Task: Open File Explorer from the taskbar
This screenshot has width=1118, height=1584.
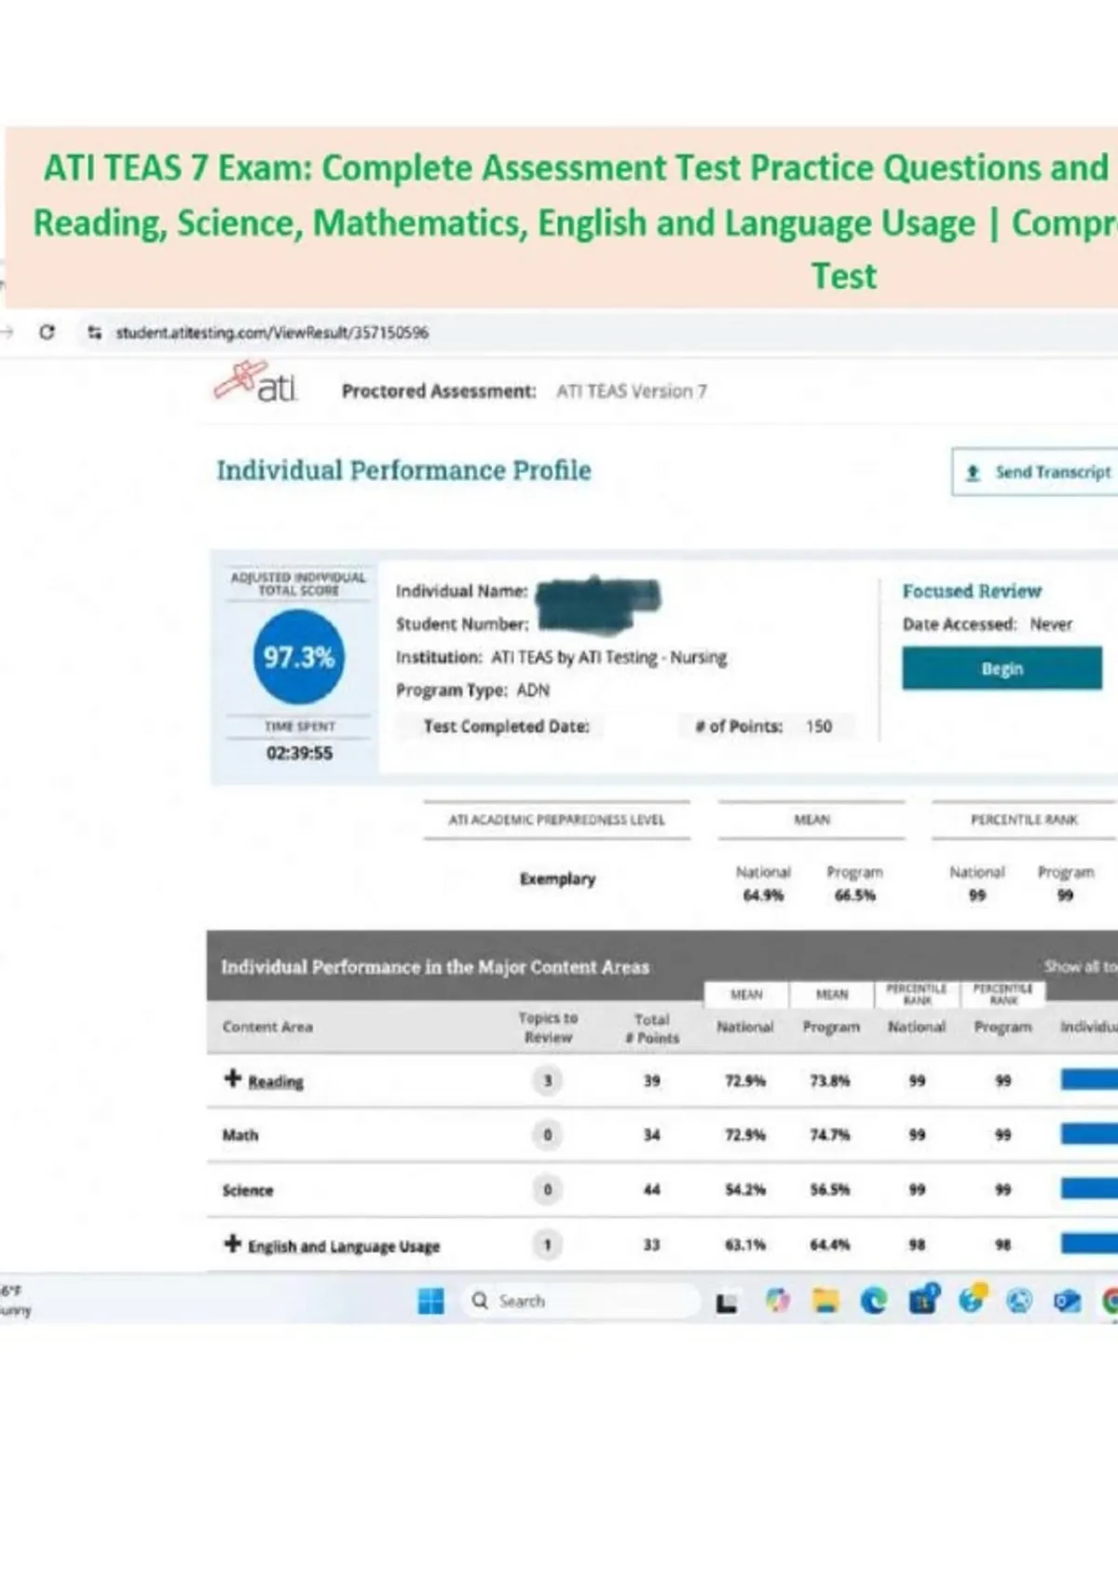Action: [x=825, y=1300]
